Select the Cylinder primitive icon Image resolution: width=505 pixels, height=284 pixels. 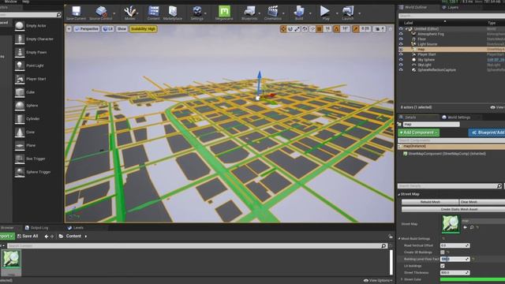[20, 119]
